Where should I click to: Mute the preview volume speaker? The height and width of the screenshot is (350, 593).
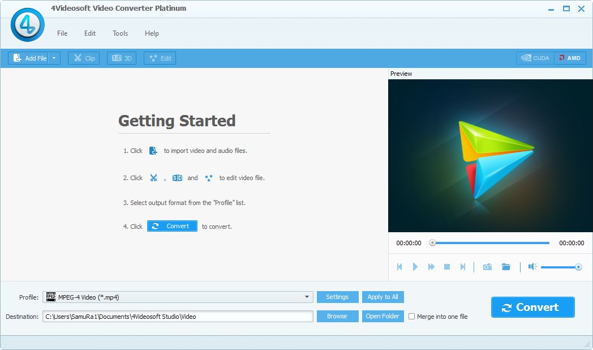(532, 267)
